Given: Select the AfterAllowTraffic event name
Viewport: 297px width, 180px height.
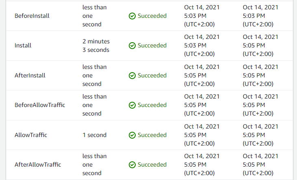Looking at the screenshot, I should click(38, 165).
